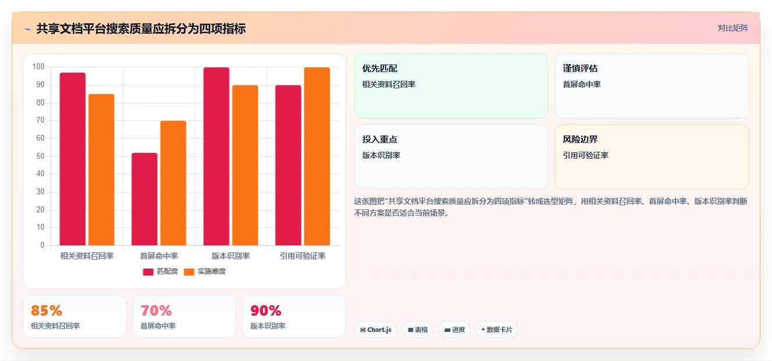The image size is (772, 361).
Task: Click 首屏命中率 text in the 谨慎评估 card
Action: [x=582, y=84]
